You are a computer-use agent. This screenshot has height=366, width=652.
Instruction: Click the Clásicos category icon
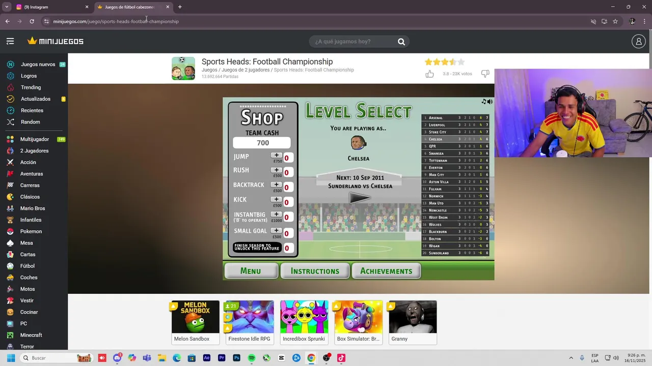pos(10,197)
